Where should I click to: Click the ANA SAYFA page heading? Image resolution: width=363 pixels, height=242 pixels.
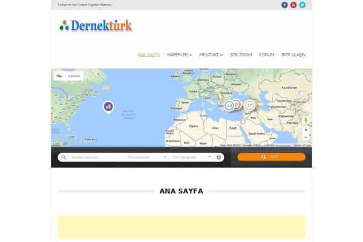point(181,191)
